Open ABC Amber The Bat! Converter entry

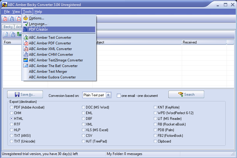click(x=59, y=66)
